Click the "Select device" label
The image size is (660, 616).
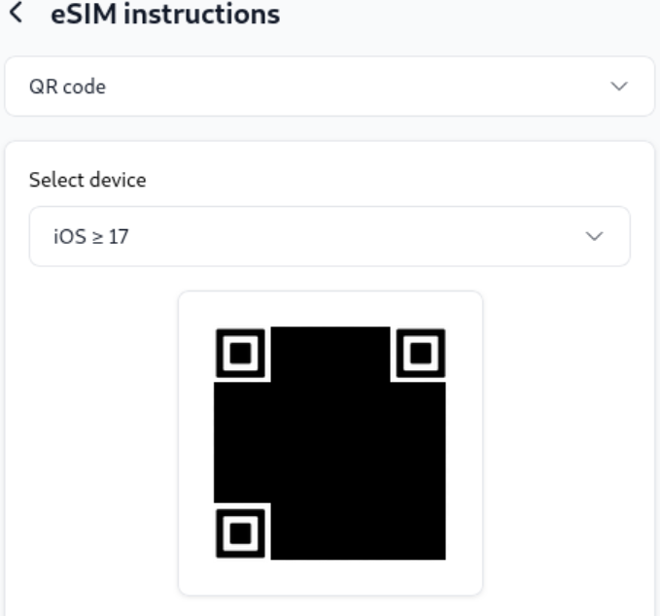(87, 180)
